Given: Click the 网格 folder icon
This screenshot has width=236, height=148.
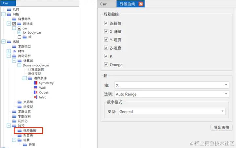Looking at the screenshot, I should tap(9, 14).
